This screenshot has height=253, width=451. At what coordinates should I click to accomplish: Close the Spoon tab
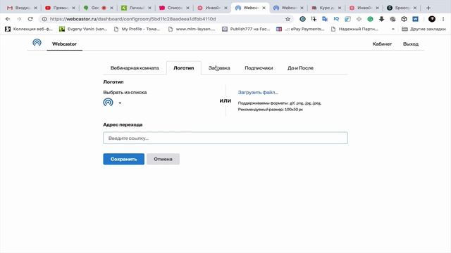click(415, 8)
